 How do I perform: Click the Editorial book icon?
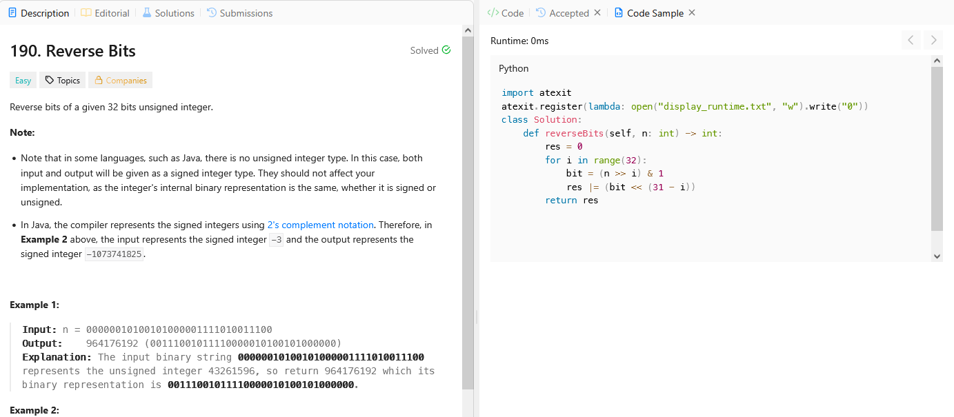[86, 13]
